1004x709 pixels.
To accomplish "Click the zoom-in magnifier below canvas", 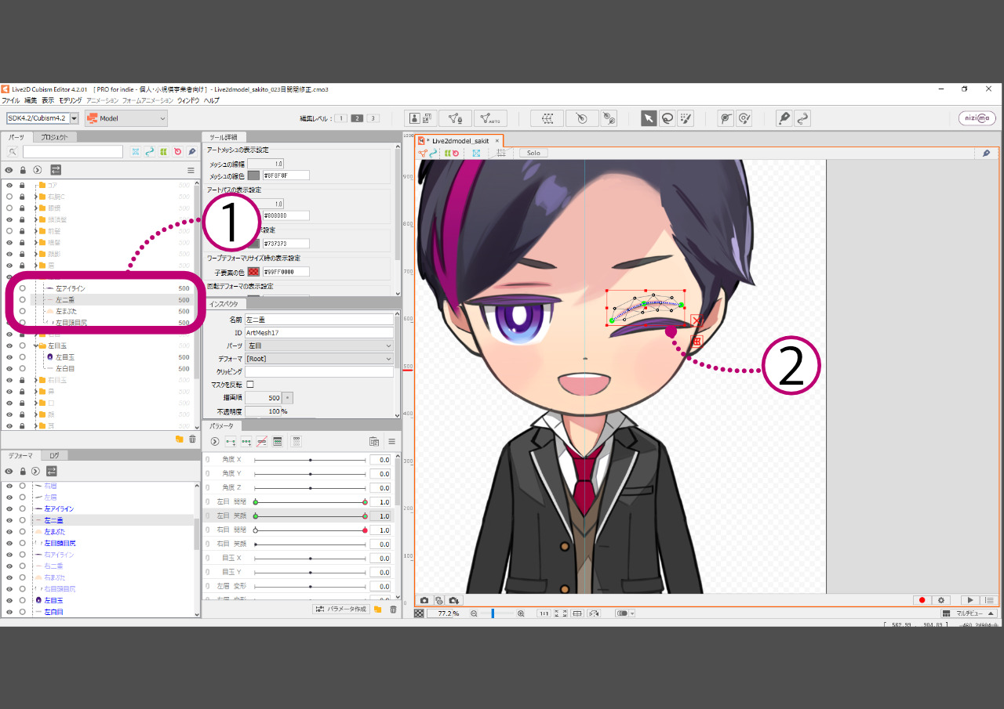I will click(521, 613).
